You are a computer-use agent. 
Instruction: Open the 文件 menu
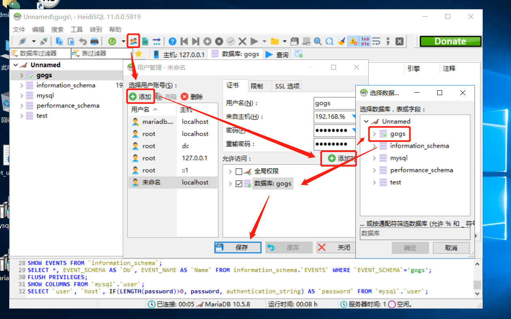19,30
